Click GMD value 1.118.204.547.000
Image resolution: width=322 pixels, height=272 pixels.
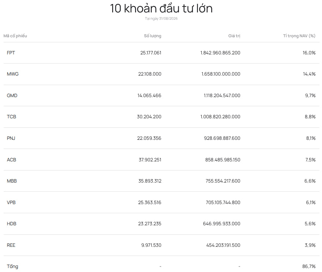(222, 95)
